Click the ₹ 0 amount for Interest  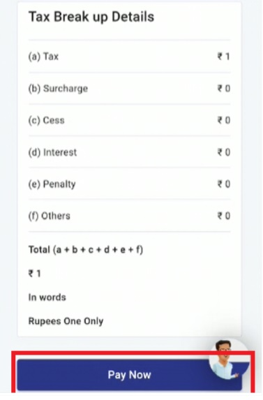(224, 152)
